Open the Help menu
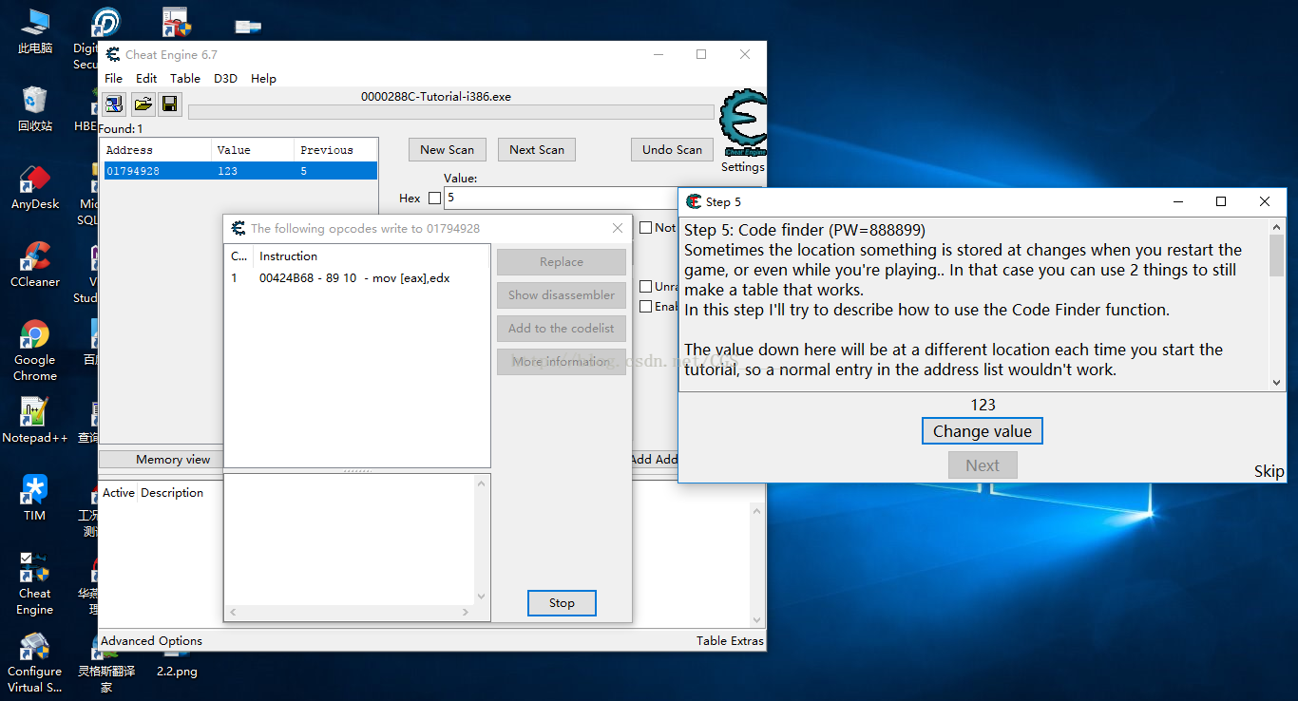The image size is (1298, 701). coord(263,79)
